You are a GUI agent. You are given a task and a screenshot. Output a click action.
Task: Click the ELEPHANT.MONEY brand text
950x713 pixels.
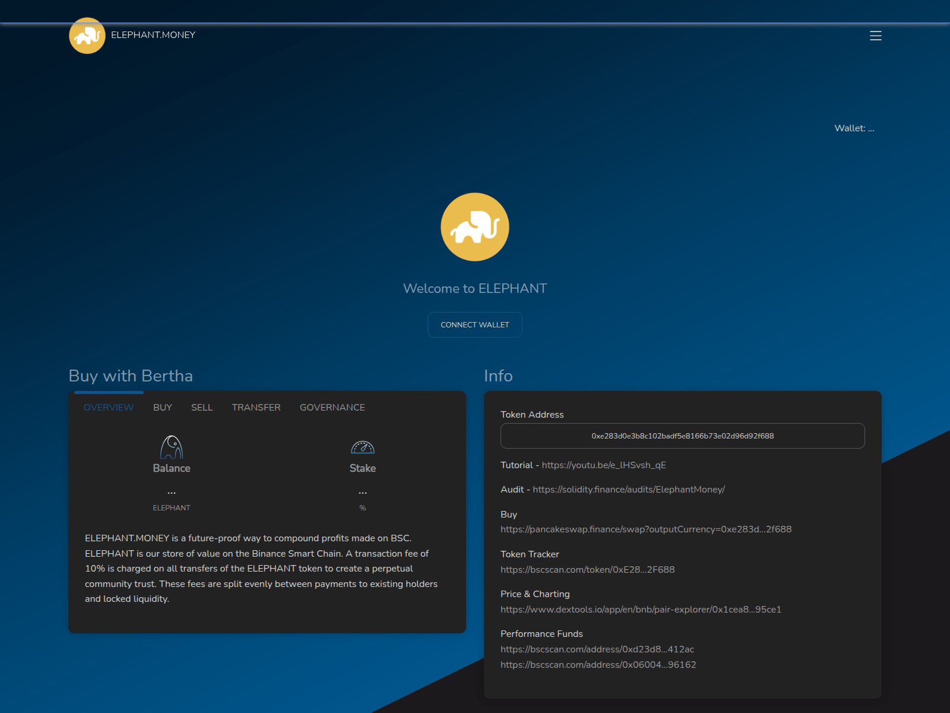153,35
